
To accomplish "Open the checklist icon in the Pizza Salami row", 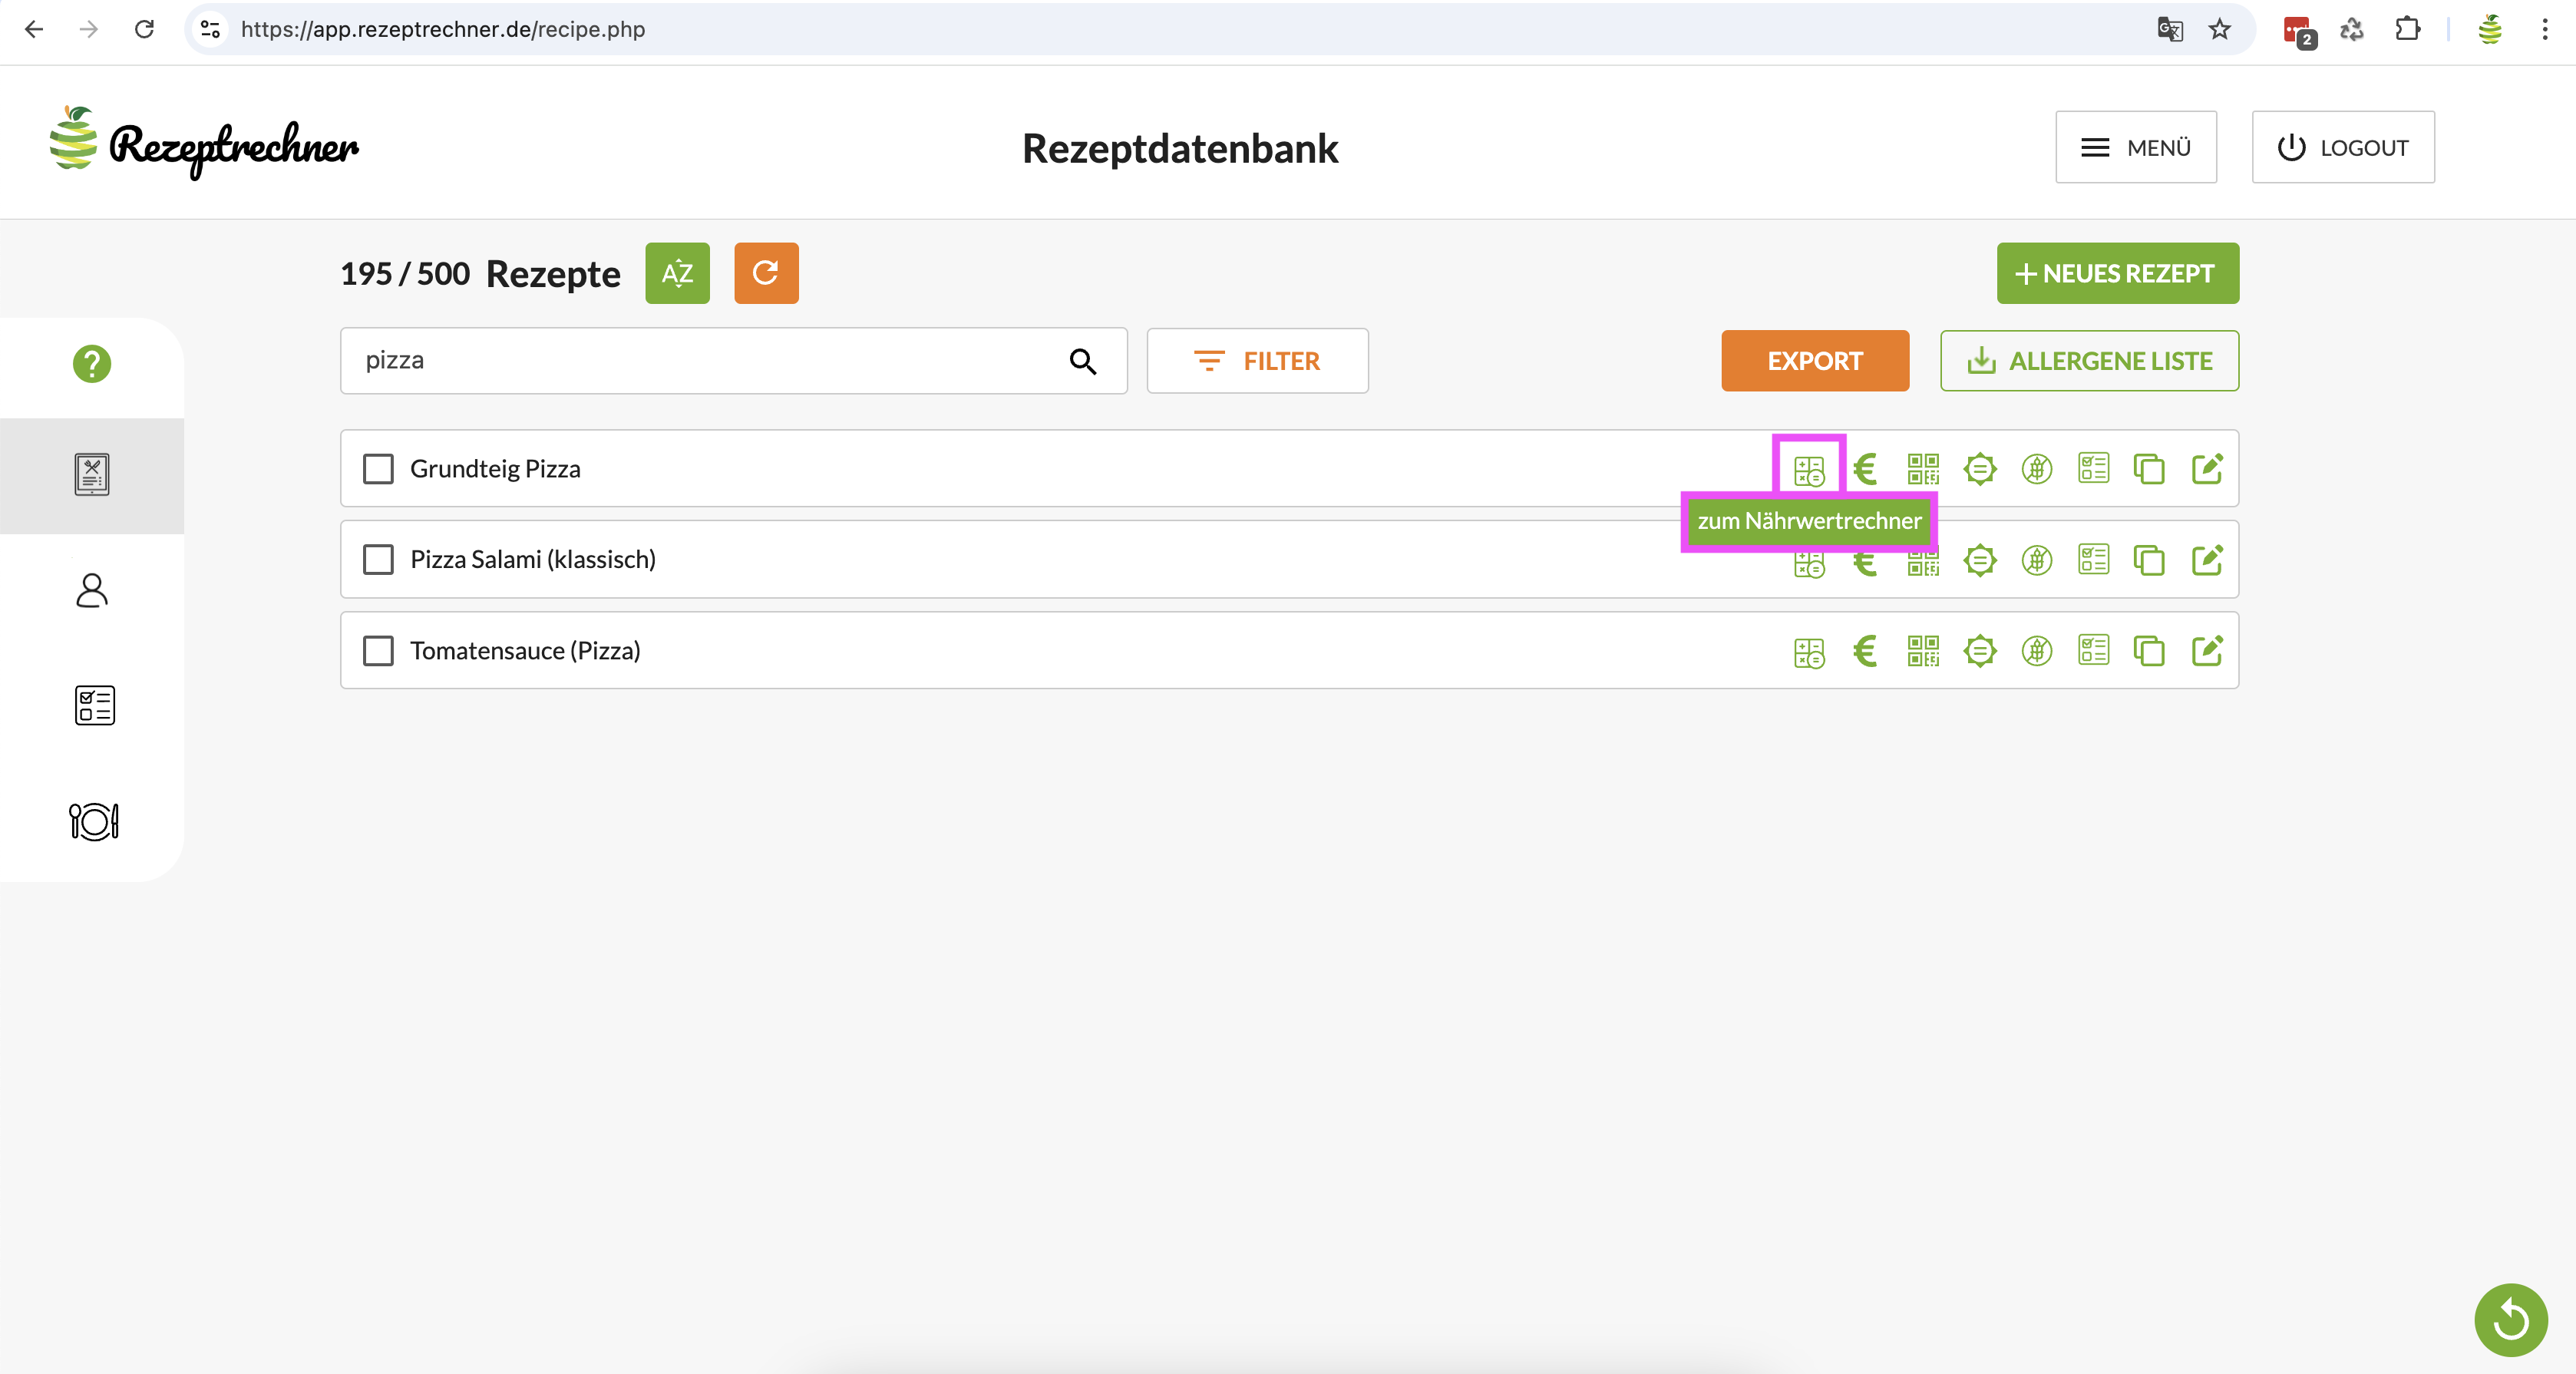I will (x=2093, y=559).
